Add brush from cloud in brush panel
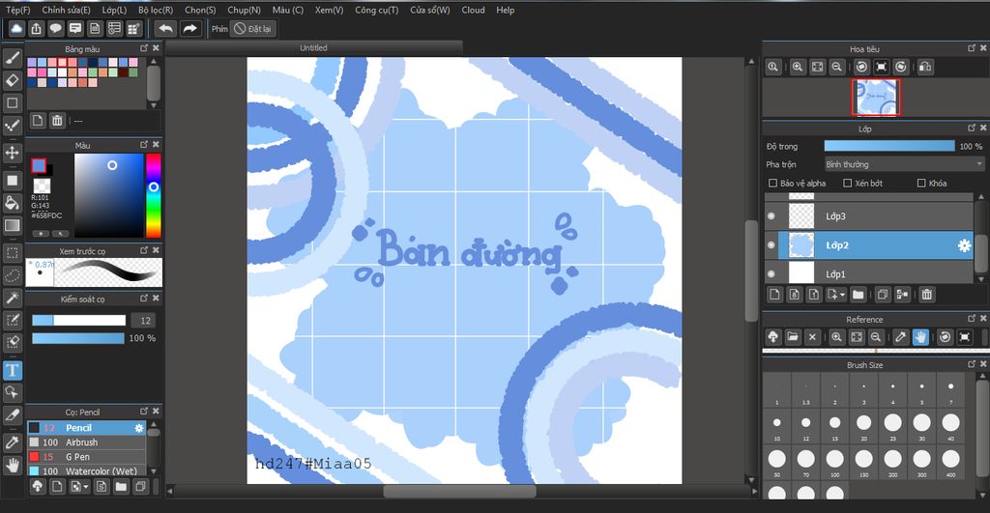The image size is (990, 513). click(x=38, y=487)
